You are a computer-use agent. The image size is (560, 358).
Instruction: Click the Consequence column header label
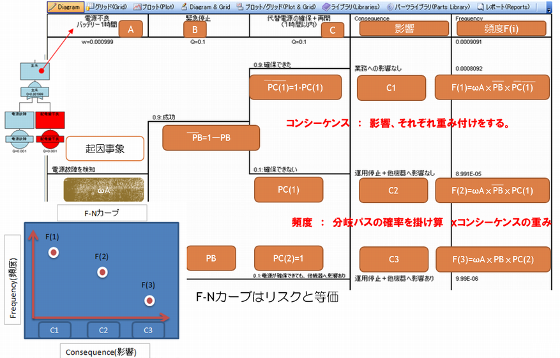pyautogui.click(x=372, y=19)
